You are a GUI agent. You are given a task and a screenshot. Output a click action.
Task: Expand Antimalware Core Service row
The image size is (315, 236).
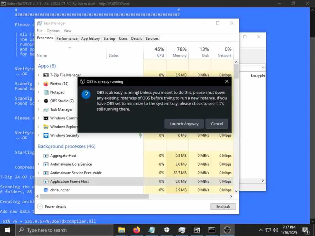(x=38, y=164)
